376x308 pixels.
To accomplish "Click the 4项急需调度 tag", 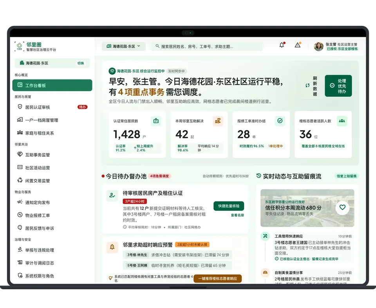I will tap(159, 176).
